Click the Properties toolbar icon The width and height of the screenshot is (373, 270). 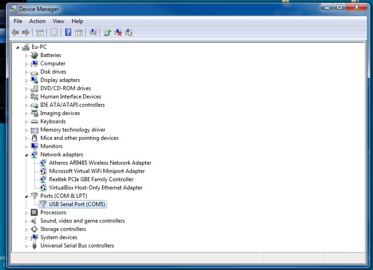(x=54, y=32)
